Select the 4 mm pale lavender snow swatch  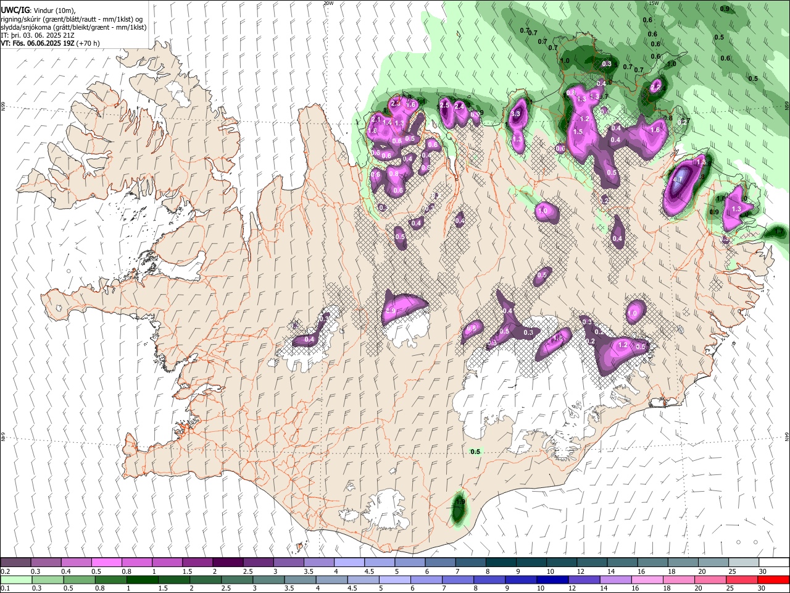pos(349,562)
